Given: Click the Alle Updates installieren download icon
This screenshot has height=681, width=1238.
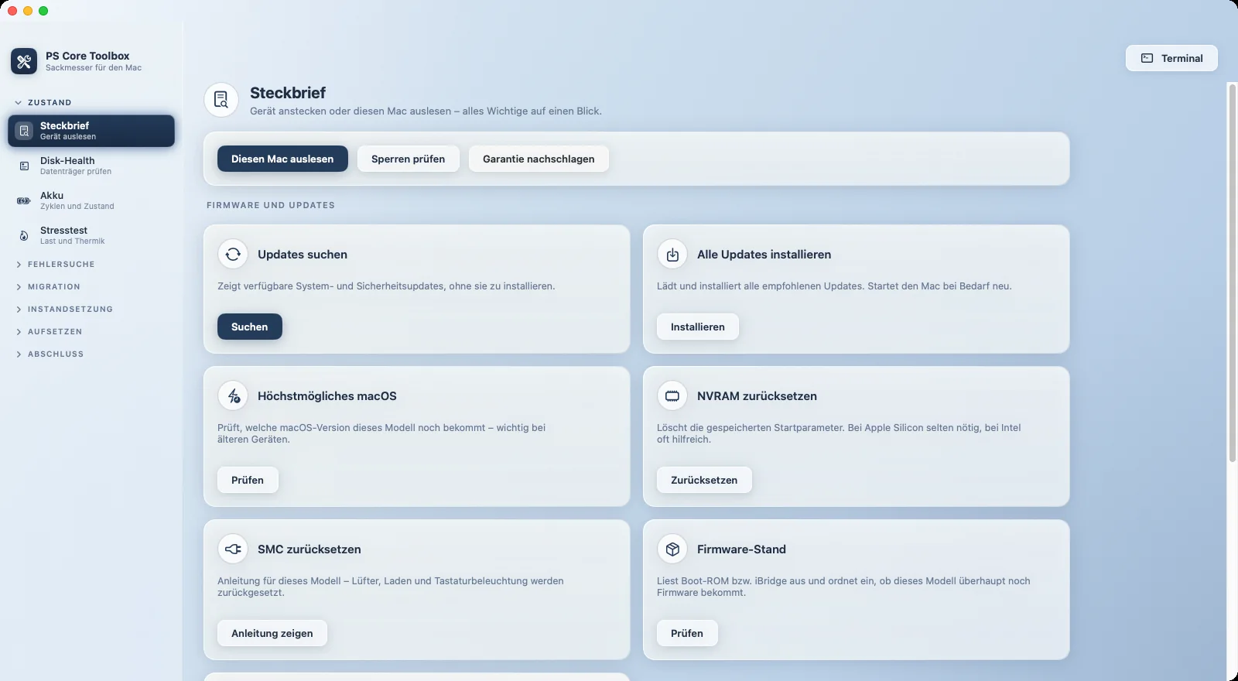Looking at the screenshot, I should 672,254.
